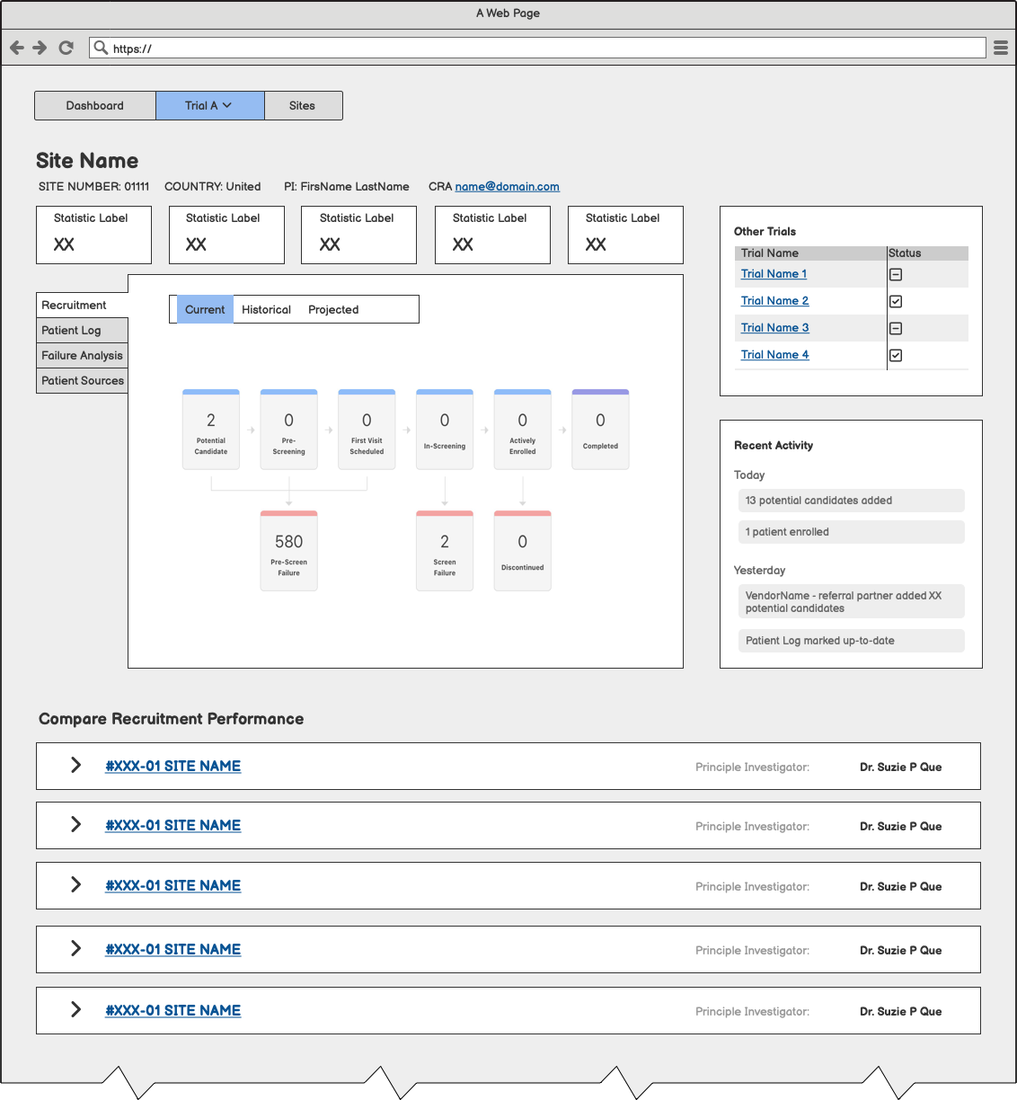Click VendorName referral partner activity entry
The image size is (1017, 1100).
851,602
